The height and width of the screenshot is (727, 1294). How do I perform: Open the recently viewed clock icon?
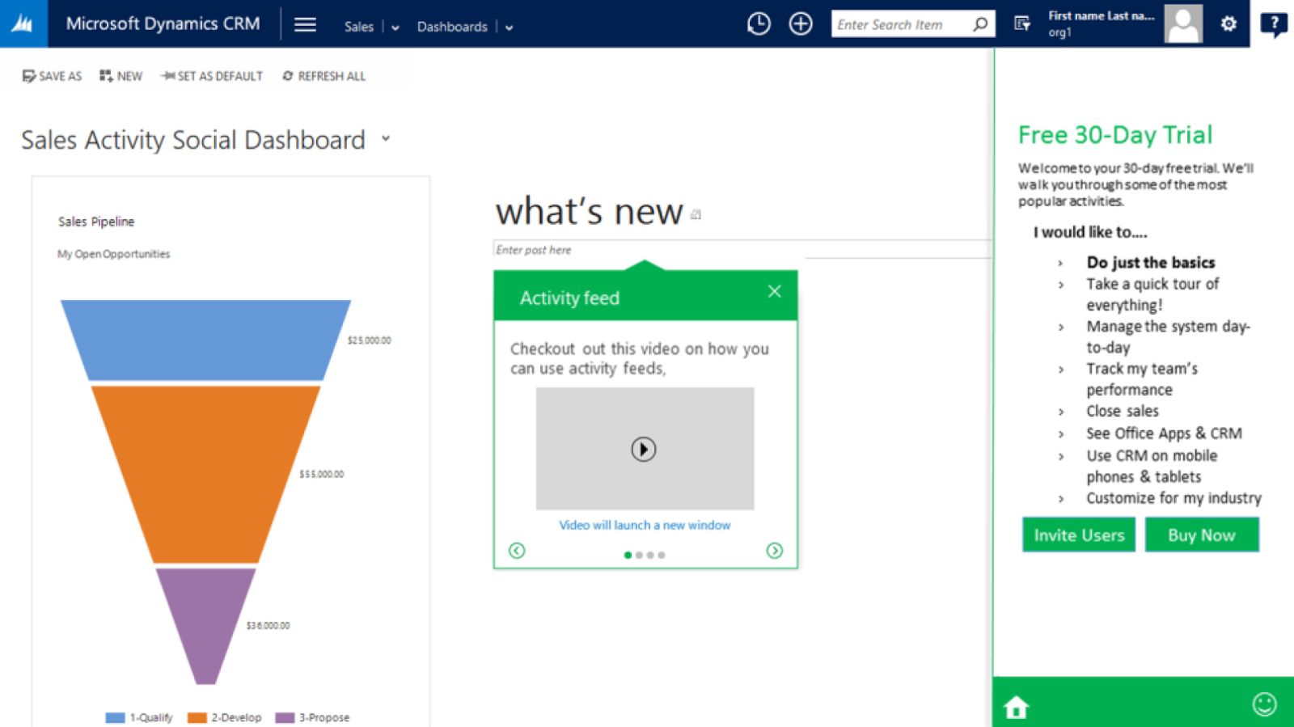pos(759,24)
